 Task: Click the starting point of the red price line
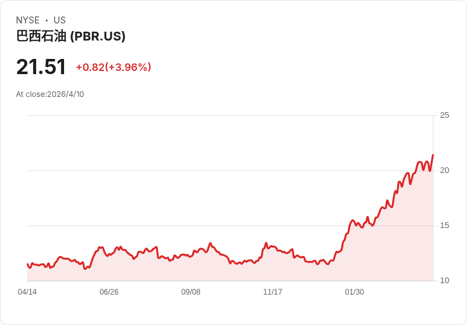point(27,264)
